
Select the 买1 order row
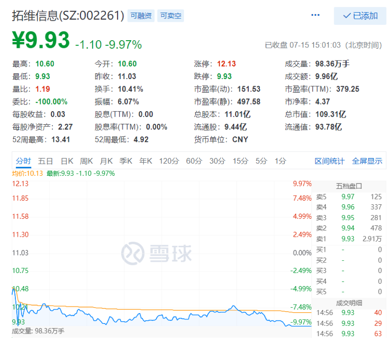[349, 249]
